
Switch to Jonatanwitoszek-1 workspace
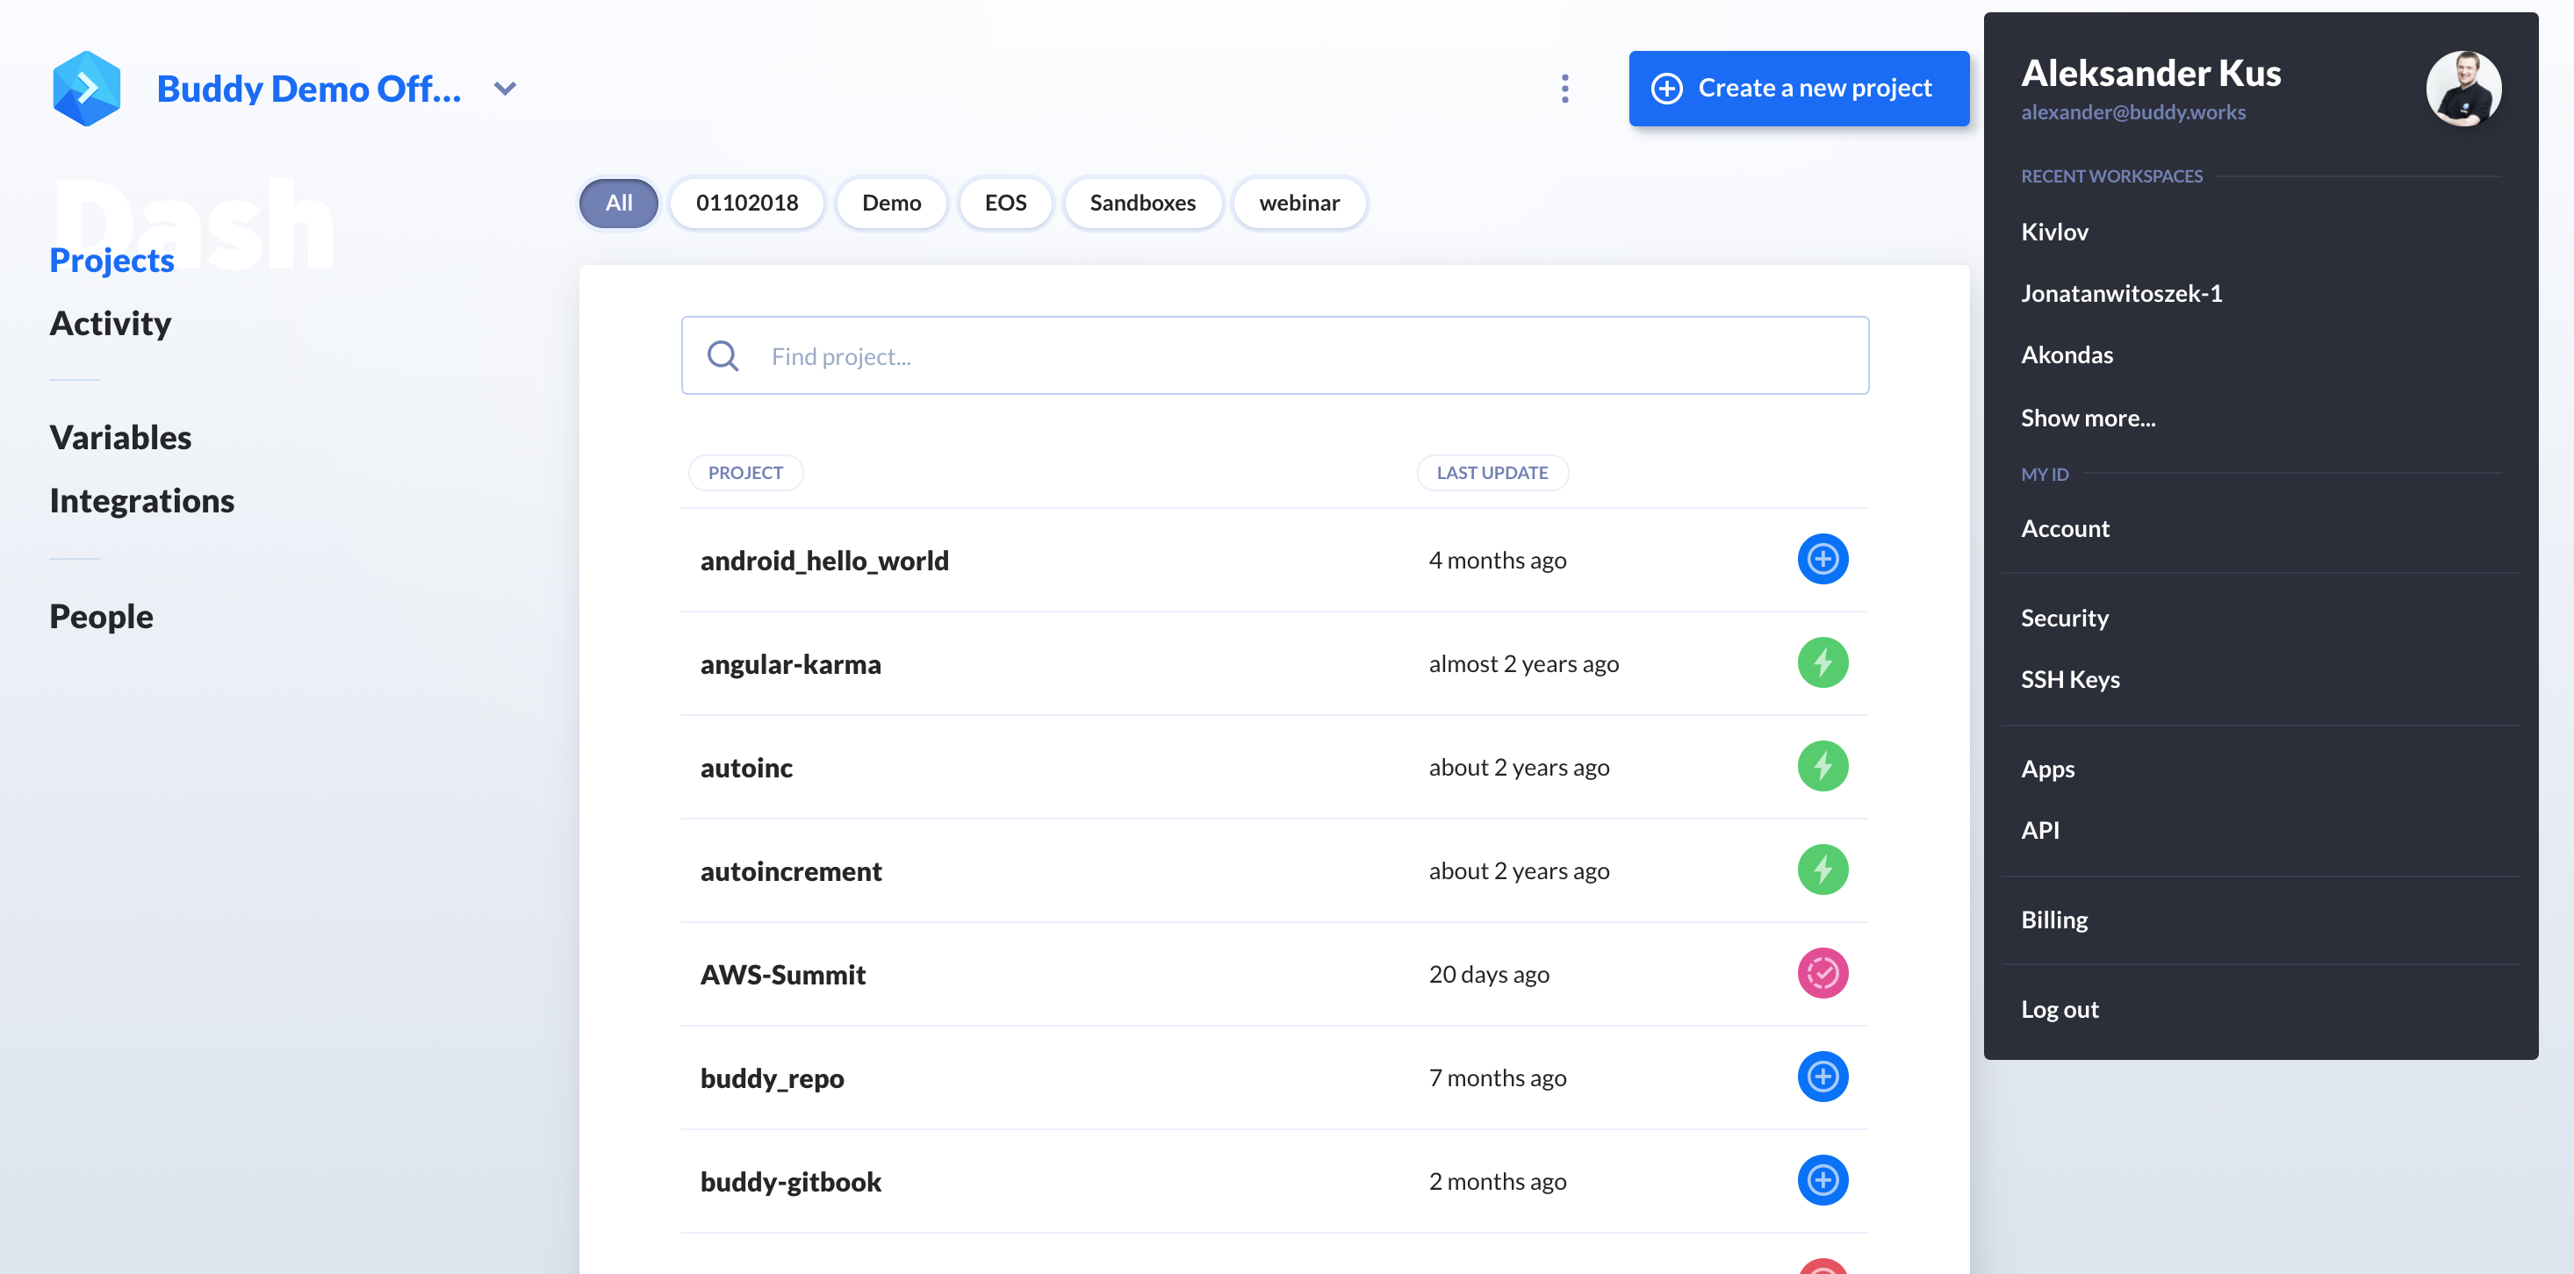click(2121, 294)
